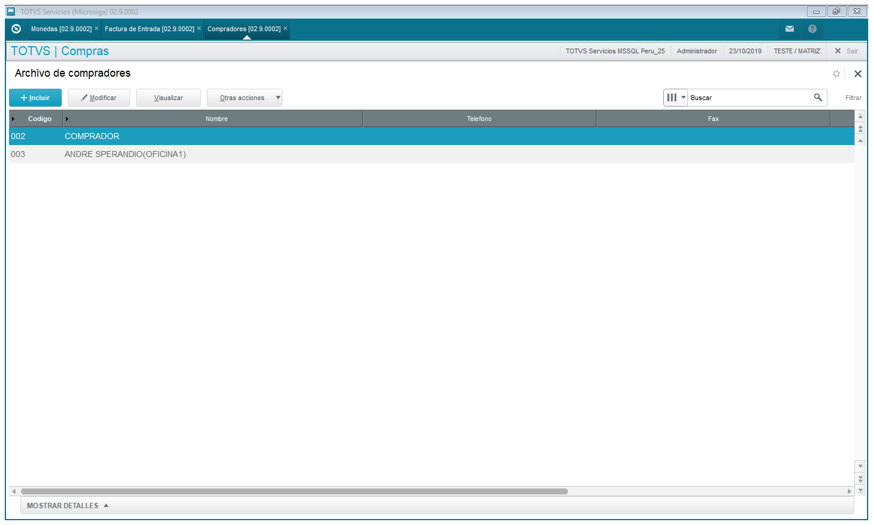
Task: Open the Otras acciones dropdown
Action: coord(245,98)
